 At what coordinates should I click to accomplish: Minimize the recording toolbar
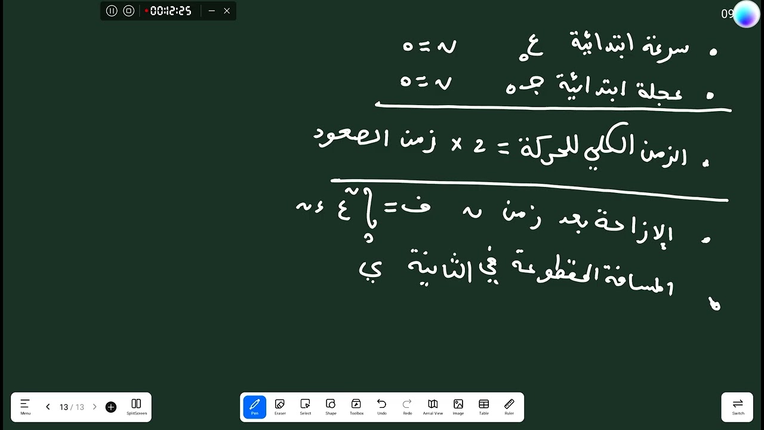[211, 11]
